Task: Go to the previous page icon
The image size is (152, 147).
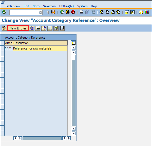Action: (107, 12)
